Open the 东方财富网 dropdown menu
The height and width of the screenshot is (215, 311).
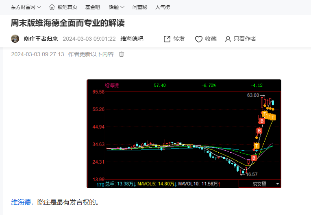point(26,7)
